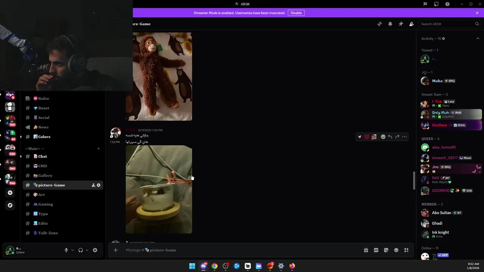Open Discord Help icon

point(447,4)
